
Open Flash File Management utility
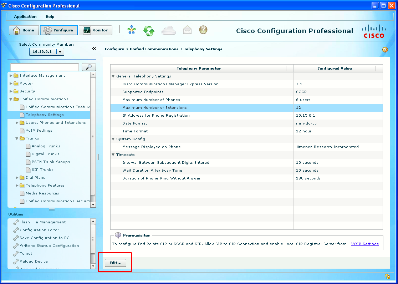pyautogui.click(x=43, y=222)
